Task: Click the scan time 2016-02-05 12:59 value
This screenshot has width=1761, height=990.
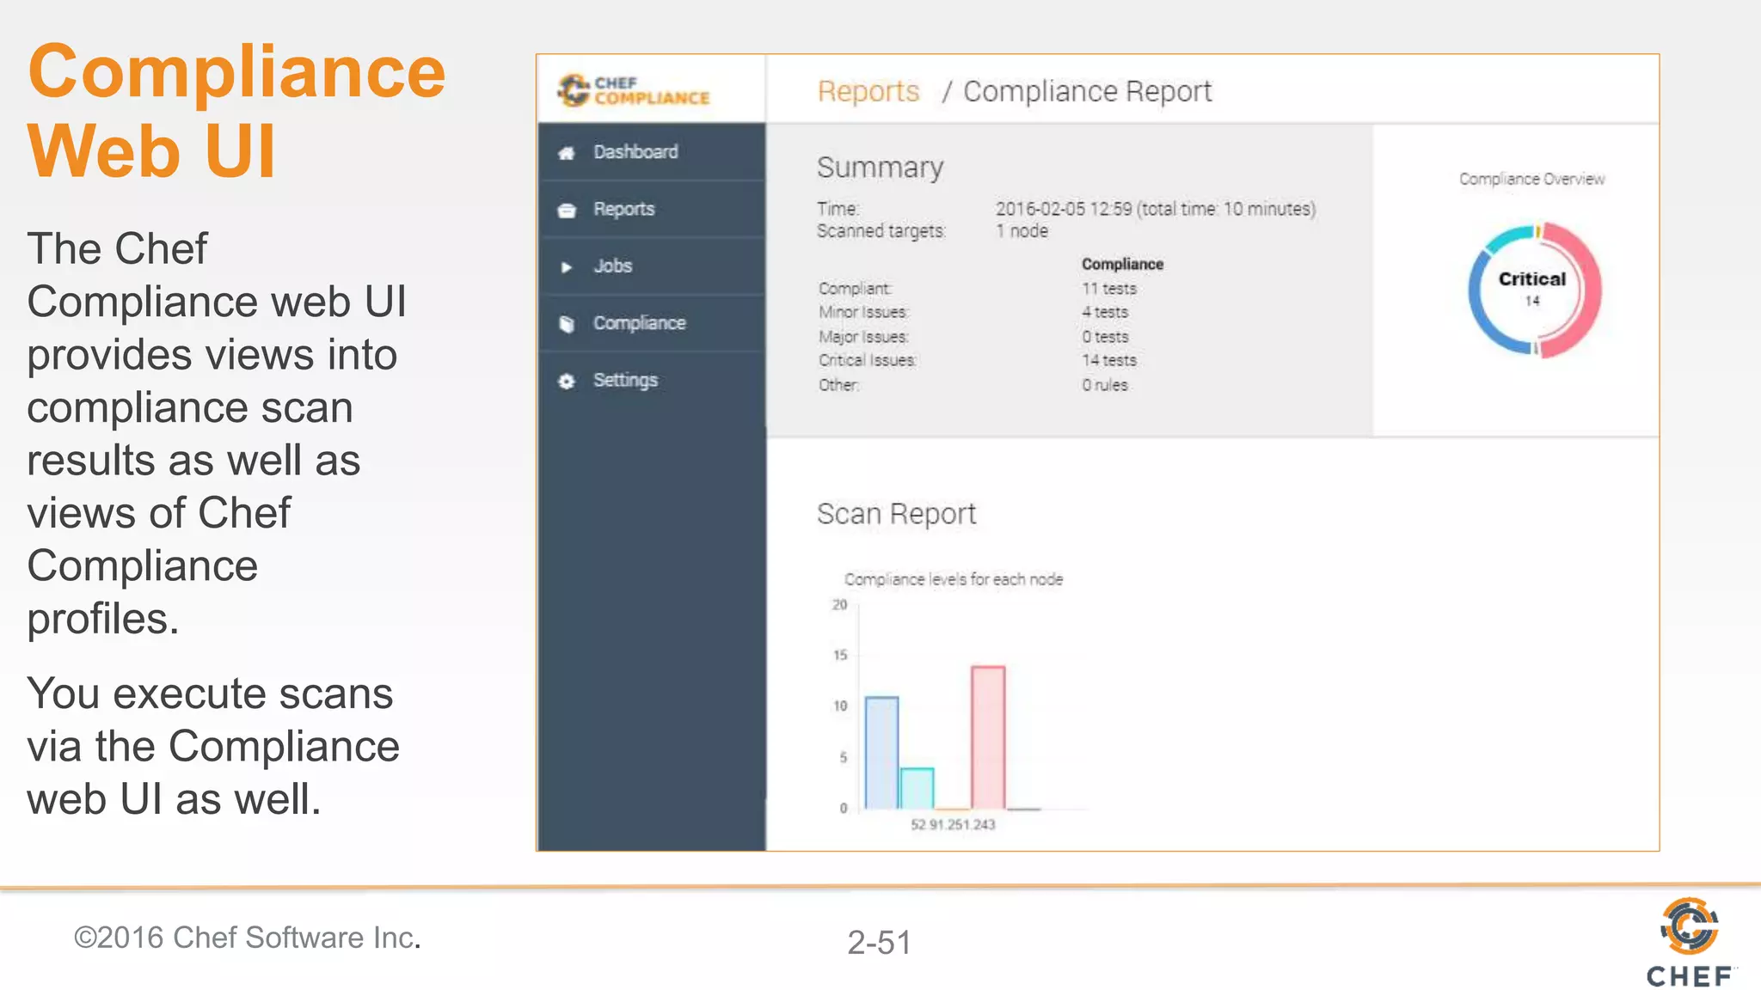Action: (1156, 209)
